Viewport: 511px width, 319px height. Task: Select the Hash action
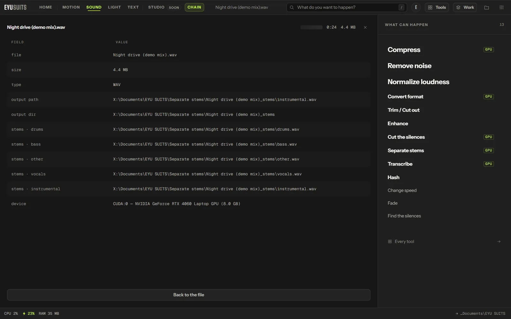tap(393, 177)
